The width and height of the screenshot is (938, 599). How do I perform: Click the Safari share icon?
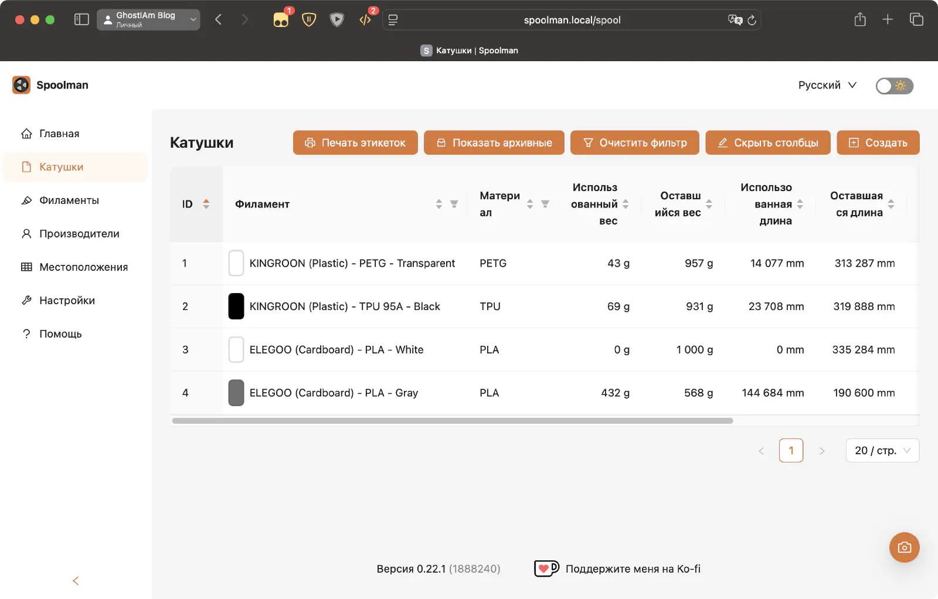point(860,19)
